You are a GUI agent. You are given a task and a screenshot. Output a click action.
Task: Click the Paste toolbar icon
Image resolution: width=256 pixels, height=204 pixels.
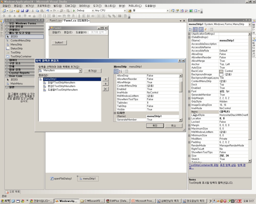pos(42,11)
